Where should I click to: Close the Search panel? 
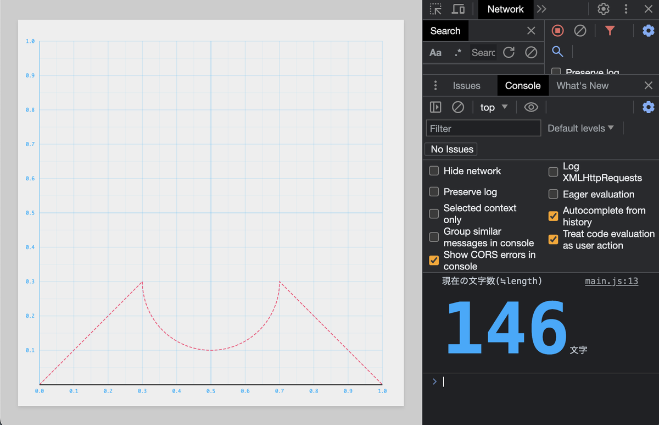click(x=530, y=31)
